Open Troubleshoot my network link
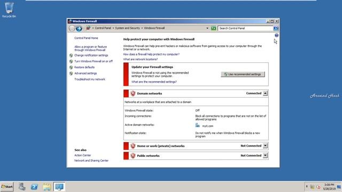This screenshot has width=342, height=192. 90,79
